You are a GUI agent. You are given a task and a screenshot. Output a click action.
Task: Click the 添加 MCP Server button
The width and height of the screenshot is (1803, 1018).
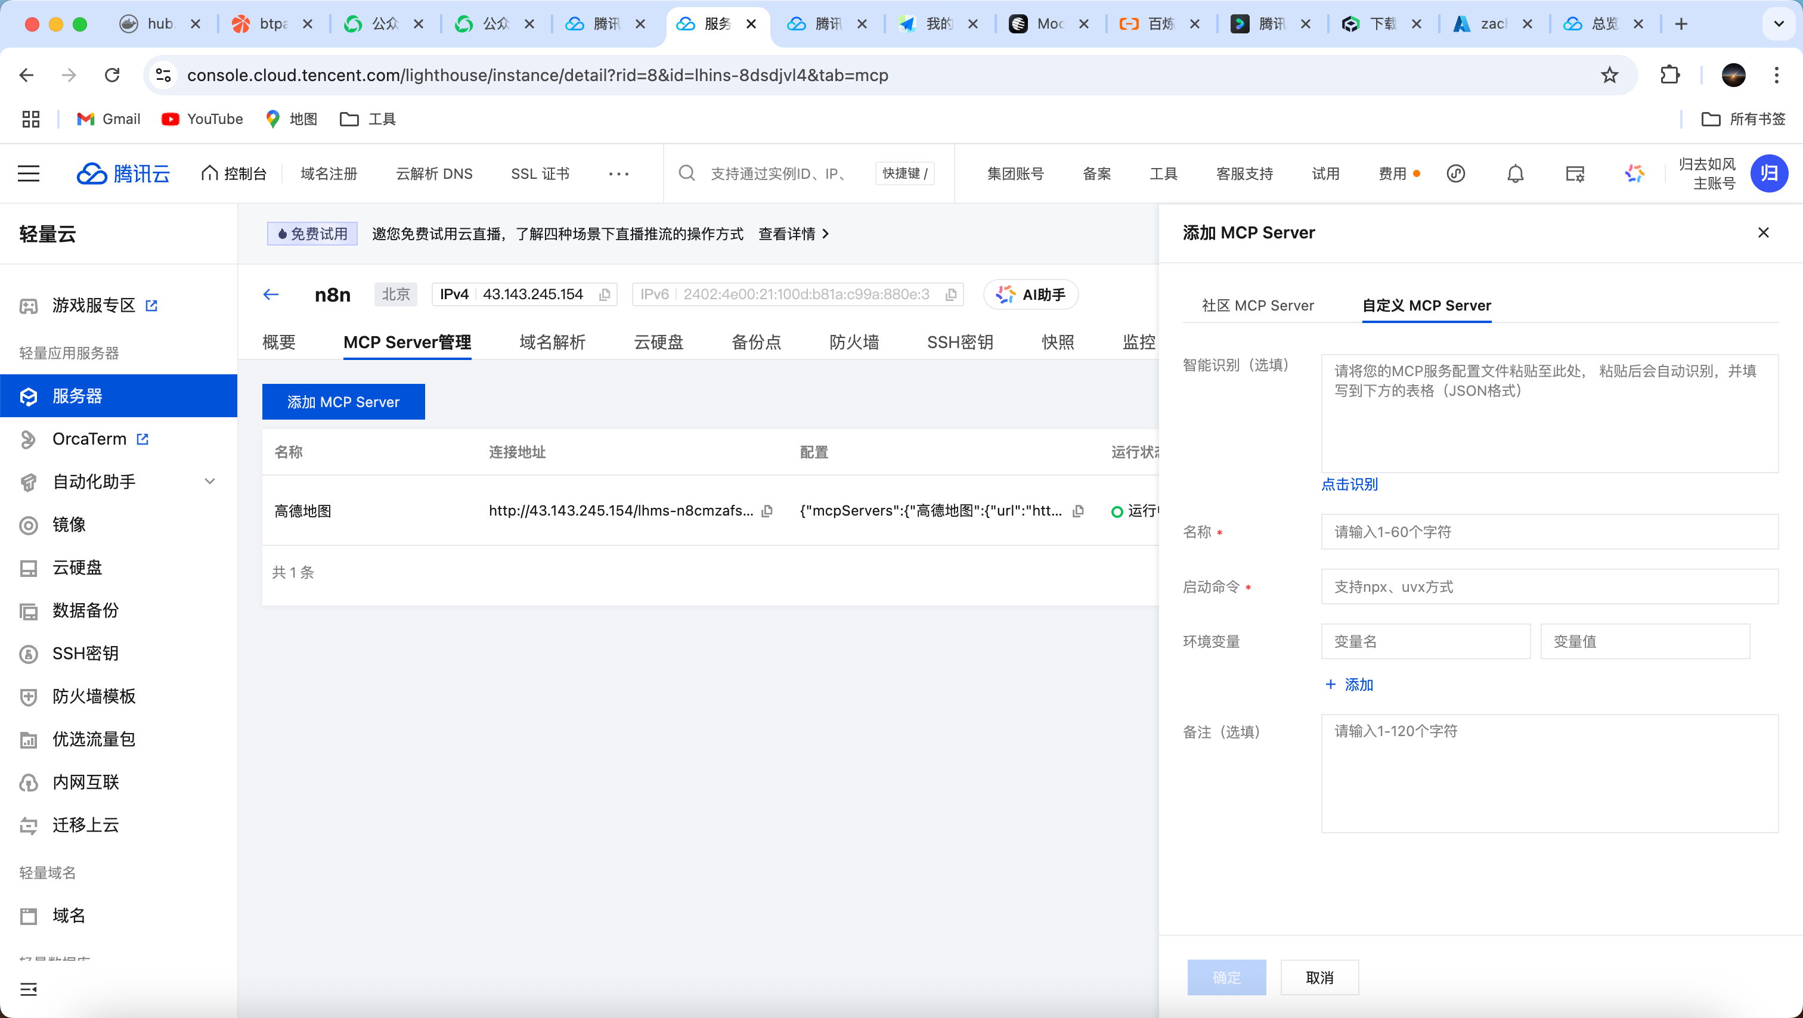click(x=343, y=402)
